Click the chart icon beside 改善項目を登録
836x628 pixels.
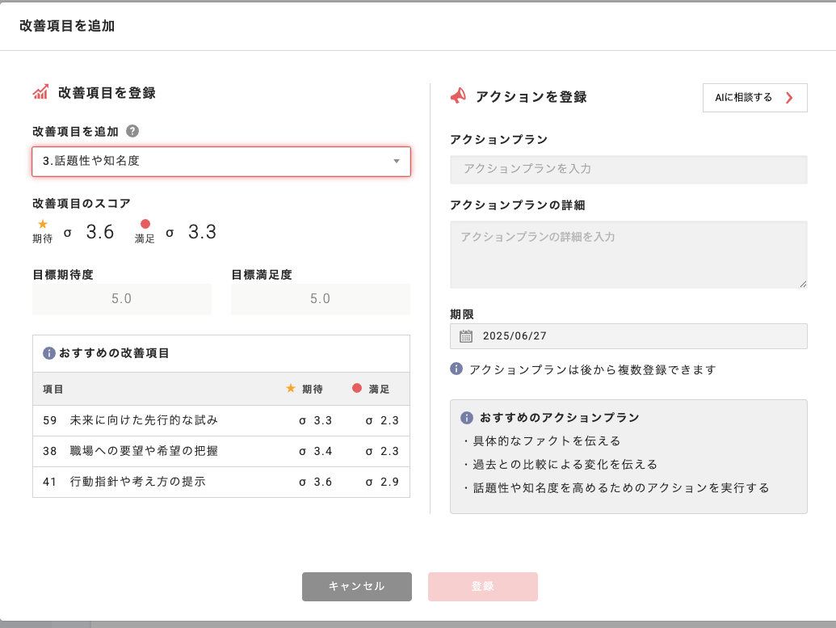(x=40, y=92)
